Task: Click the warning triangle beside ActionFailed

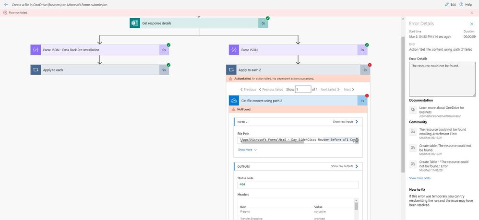Action: coord(231,79)
